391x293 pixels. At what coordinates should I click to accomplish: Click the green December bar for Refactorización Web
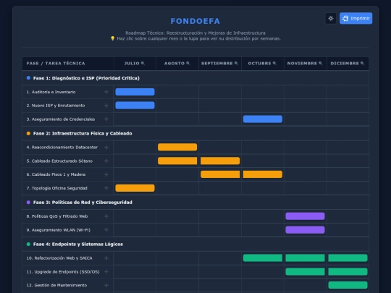pyautogui.click(x=348, y=258)
